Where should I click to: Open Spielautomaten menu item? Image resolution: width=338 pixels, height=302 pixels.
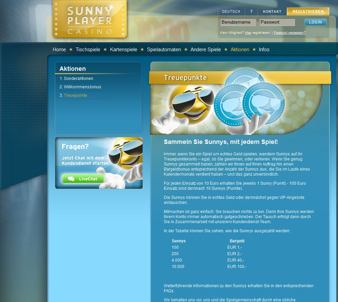[x=164, y=50]
